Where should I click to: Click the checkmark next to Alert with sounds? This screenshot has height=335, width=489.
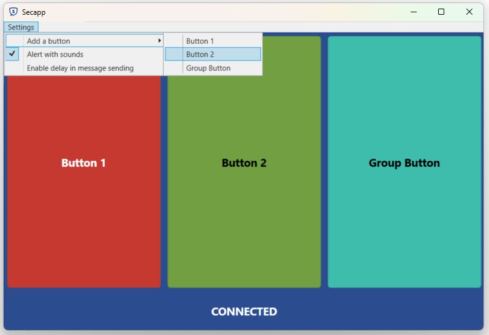pyautogui.click(x=13, y=54)
